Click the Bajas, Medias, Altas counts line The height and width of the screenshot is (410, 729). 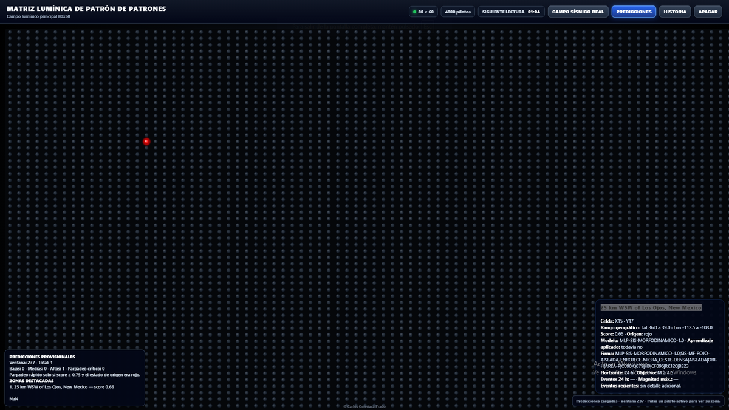point(57,369)
